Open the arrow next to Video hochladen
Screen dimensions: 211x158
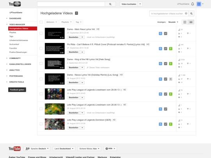coord(140,4)
